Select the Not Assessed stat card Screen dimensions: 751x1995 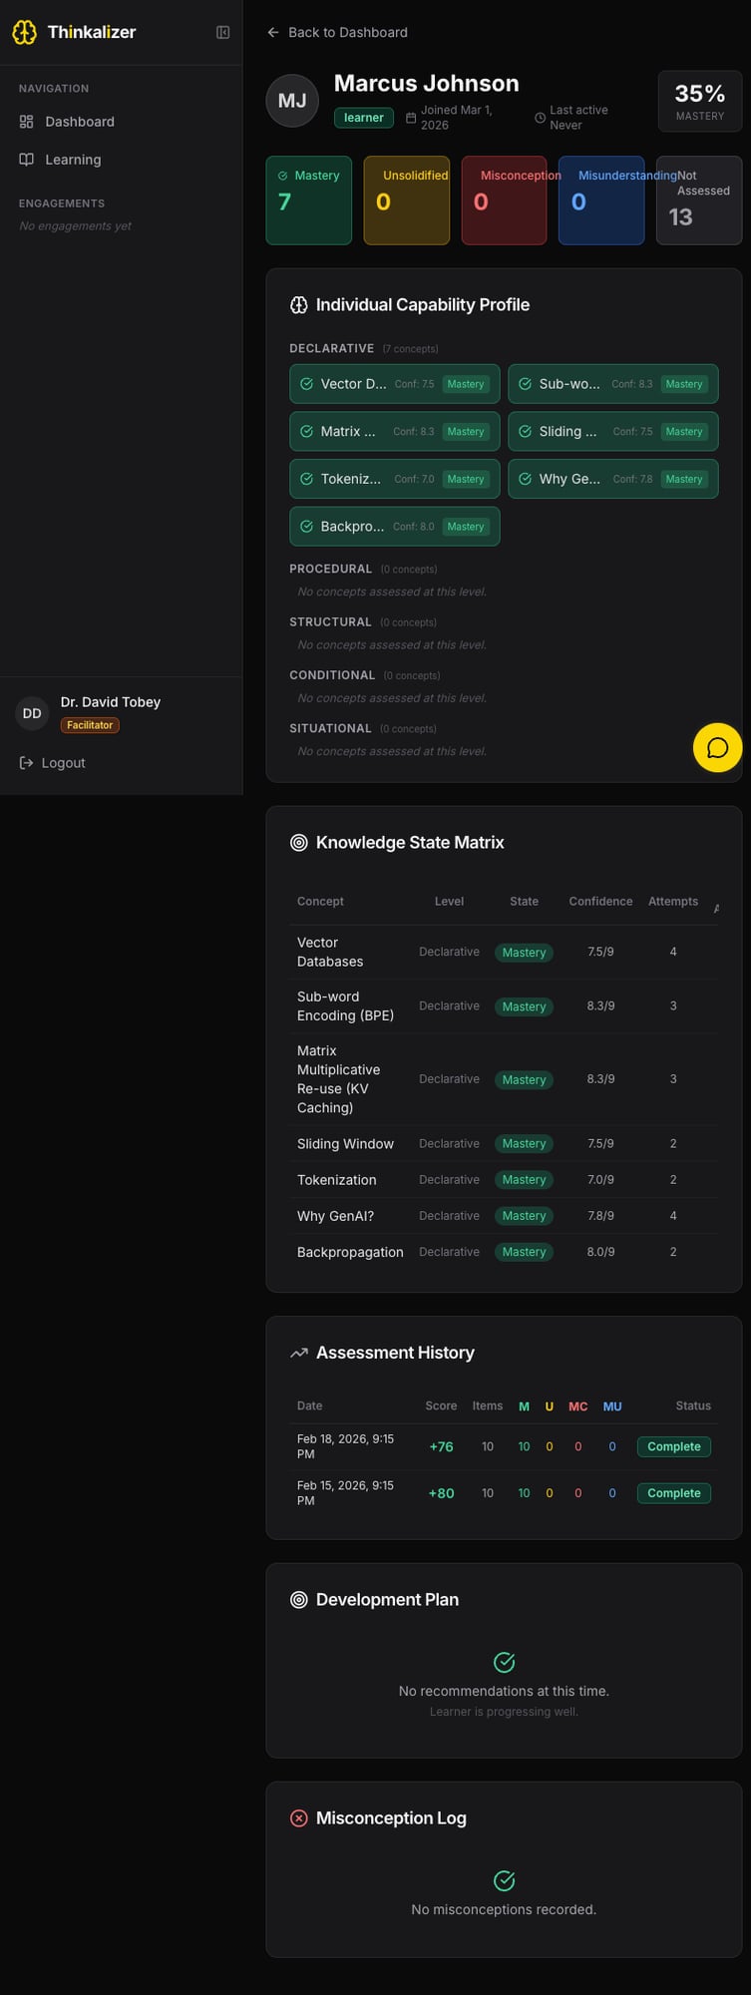[698, 199]
